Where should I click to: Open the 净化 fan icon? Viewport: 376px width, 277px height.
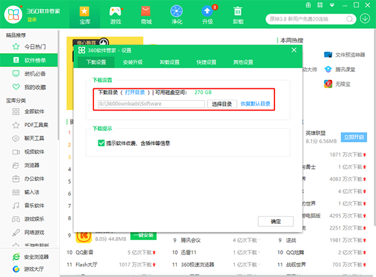177,11
